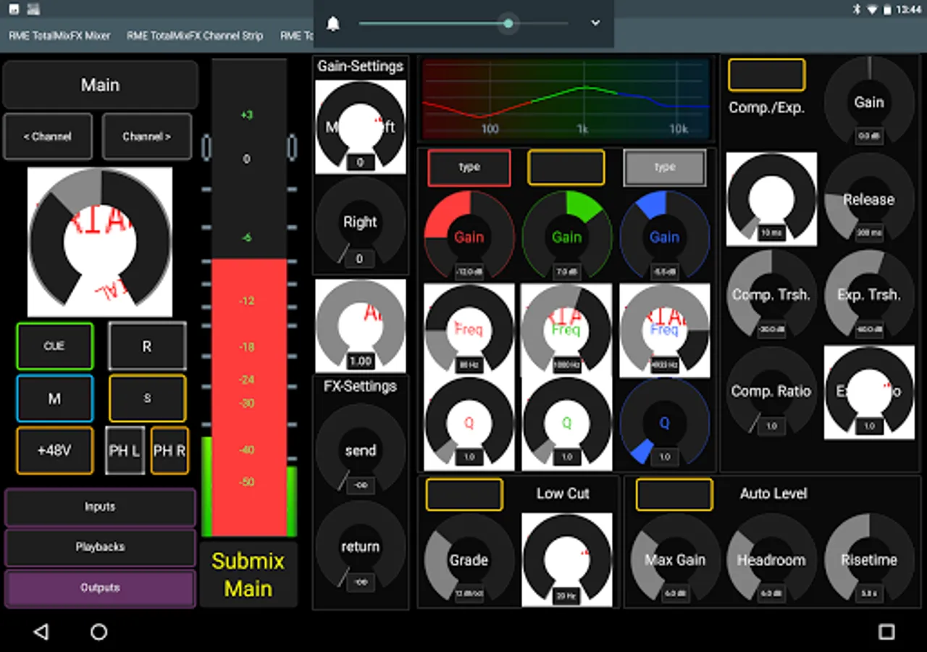Click the Main channel name button
Screen dimensions: 927x652
[x=100, y=85]
